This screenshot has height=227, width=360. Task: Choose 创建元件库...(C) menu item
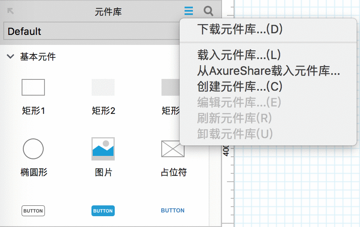click(240, 86)
